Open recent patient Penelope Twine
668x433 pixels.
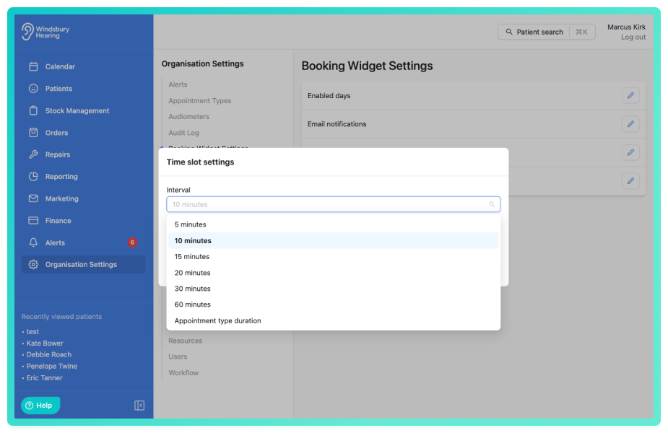coord(51,366)
